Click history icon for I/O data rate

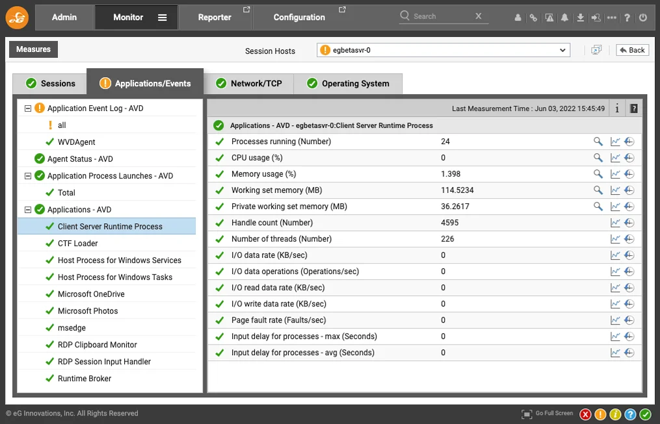[x=629, y=255]
